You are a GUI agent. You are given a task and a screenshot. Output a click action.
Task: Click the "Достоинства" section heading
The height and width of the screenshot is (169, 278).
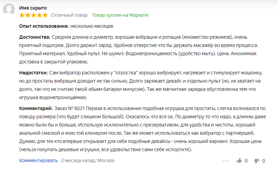(35, 37)
